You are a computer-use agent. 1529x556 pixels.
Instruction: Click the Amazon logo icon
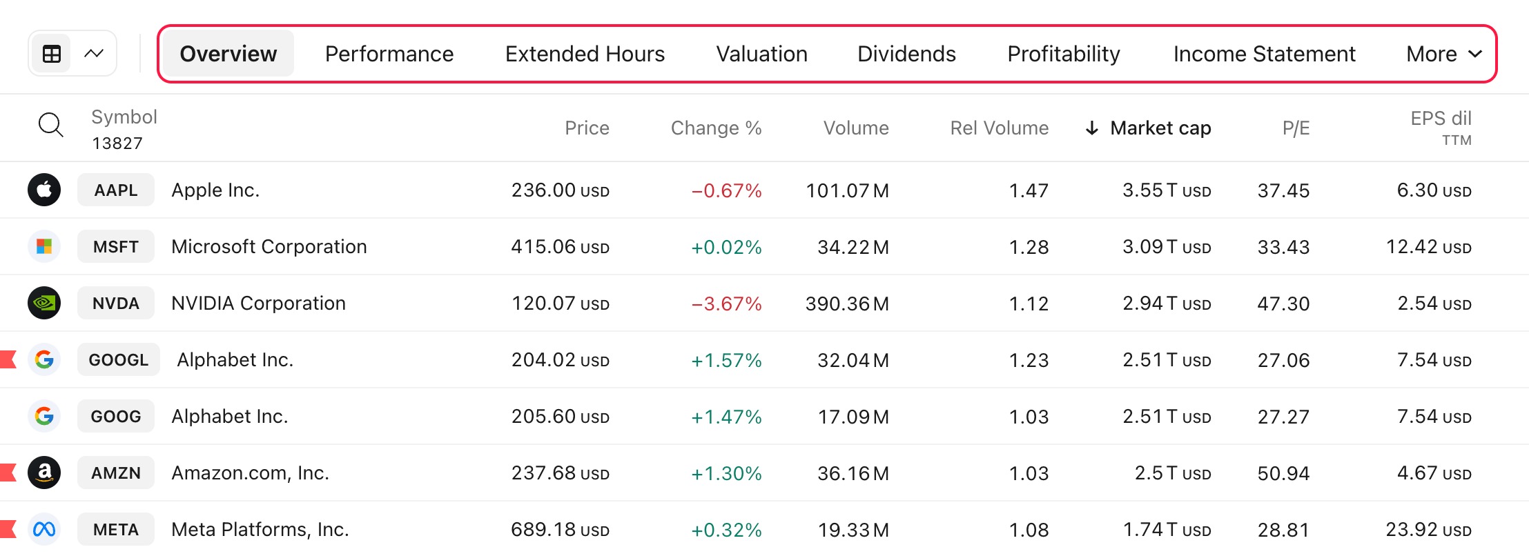[44, 473]
